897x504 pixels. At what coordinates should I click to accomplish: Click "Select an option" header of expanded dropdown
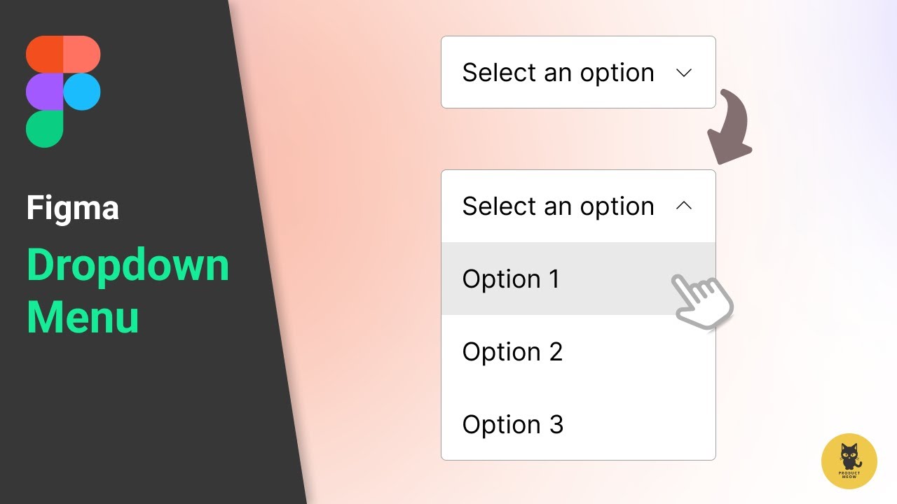[558, 206]
